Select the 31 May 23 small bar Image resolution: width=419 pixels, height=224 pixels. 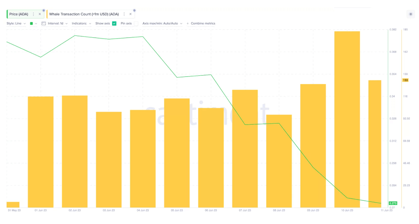point(13,205)
